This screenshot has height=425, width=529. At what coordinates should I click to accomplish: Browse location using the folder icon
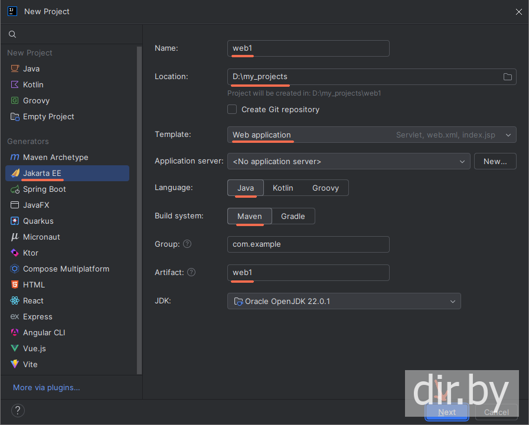[507, 77]
